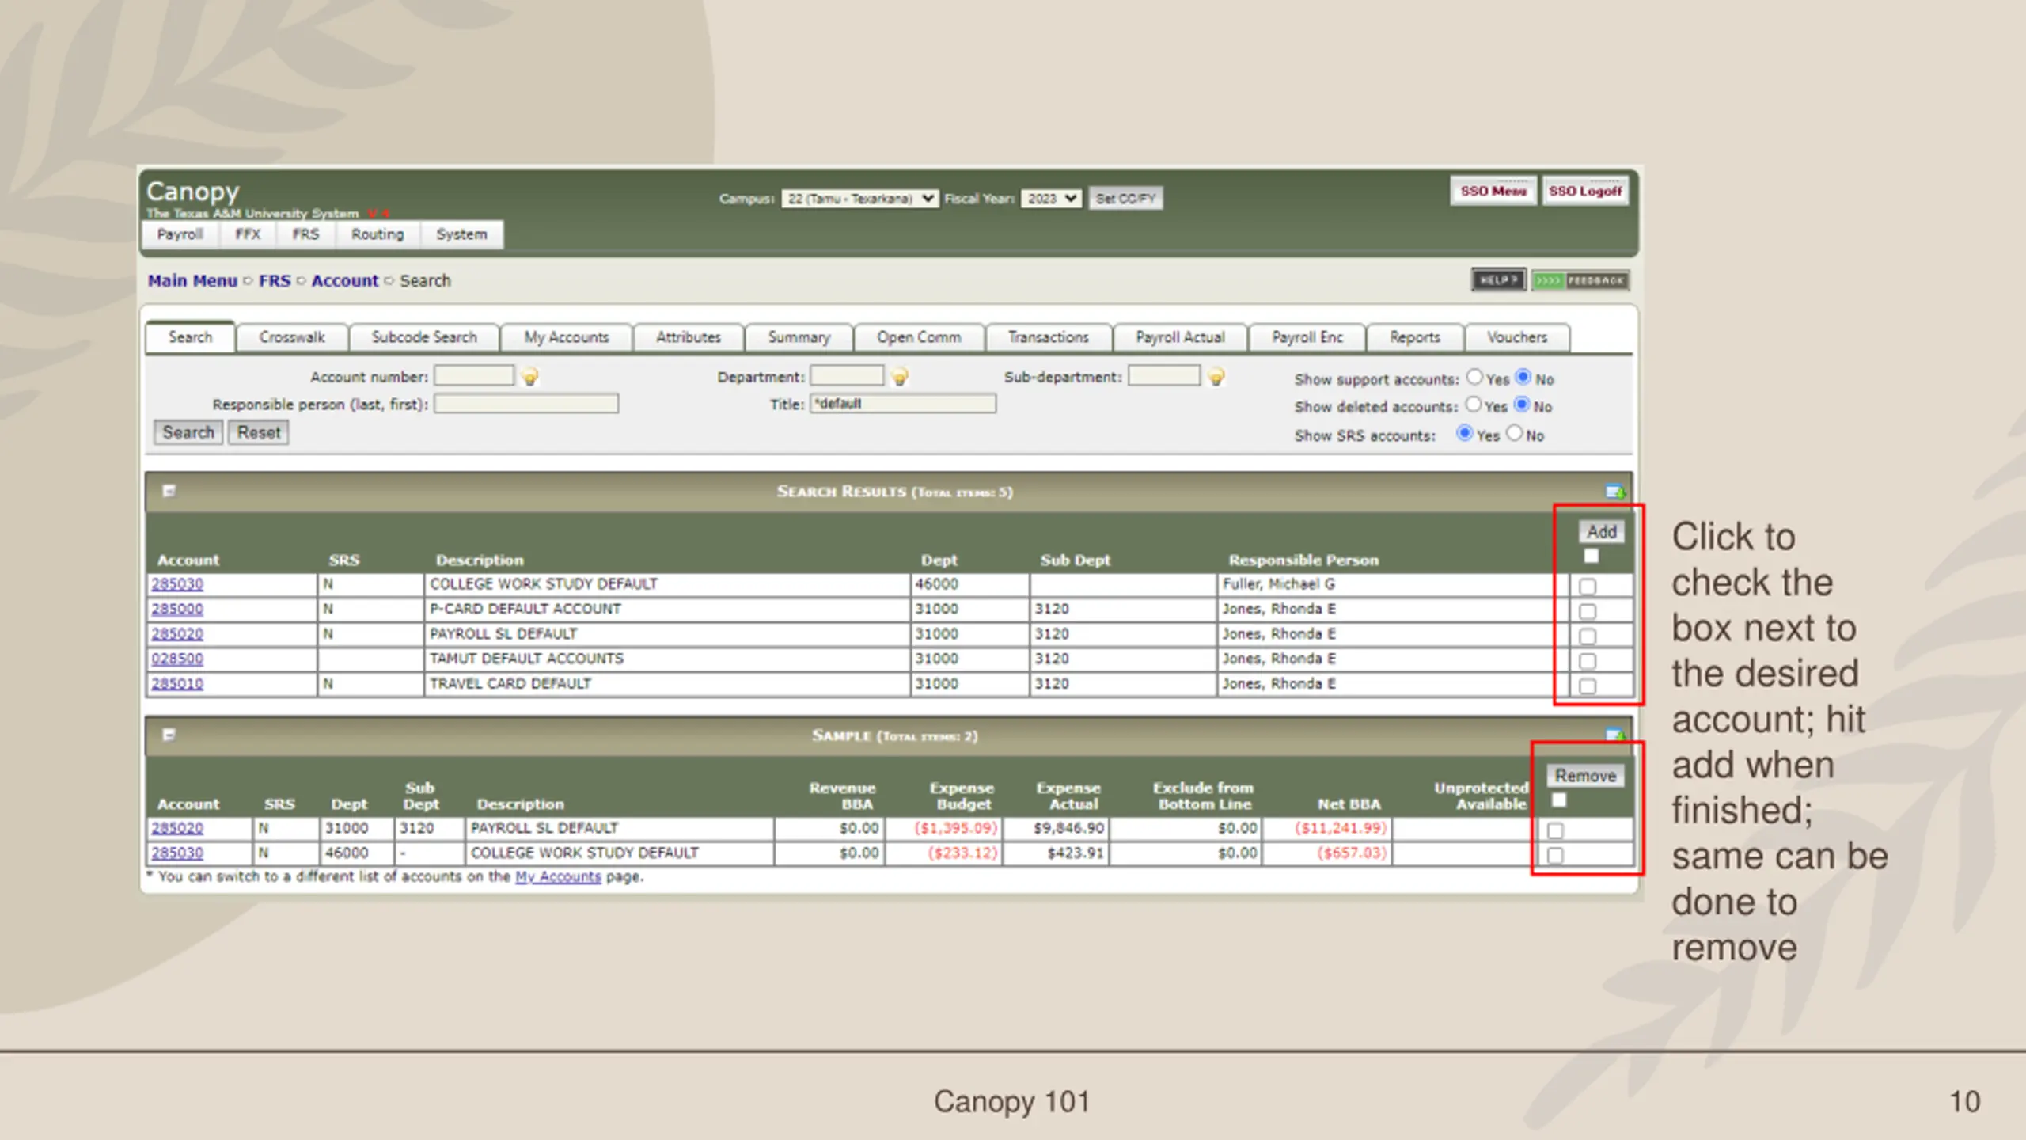The height and width of the screenshot is (1140, 2026).
Task: Open the Fiscal Year dropdown
Action: point(1051,199)
